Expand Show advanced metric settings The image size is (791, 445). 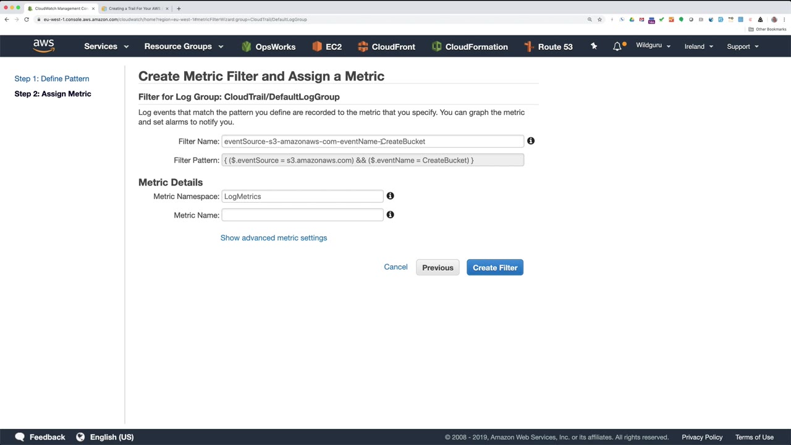tap(274, 238)
